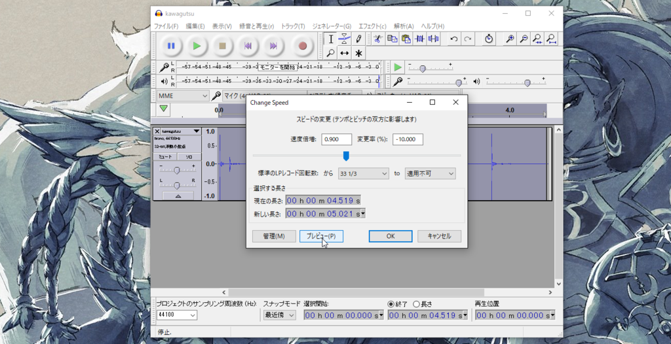Move the Change Speed blue slider handle
Viewport: 671px width, 344px height.
coord(346,156)
